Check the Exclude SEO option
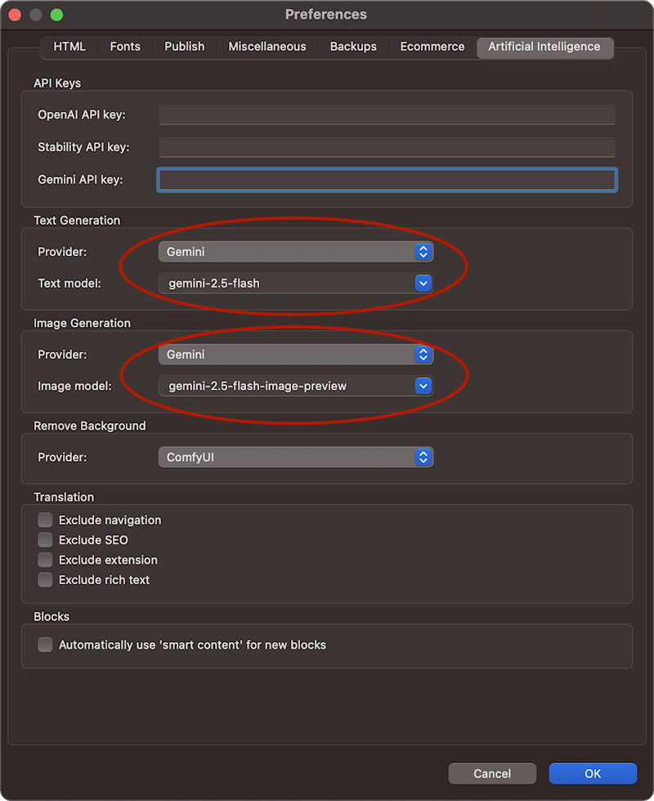The image size is (654, 801). coord(46,540)
